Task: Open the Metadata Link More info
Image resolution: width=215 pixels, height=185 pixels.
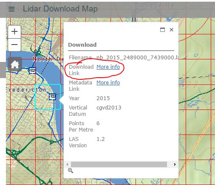Action: click(x=108, y=82)
